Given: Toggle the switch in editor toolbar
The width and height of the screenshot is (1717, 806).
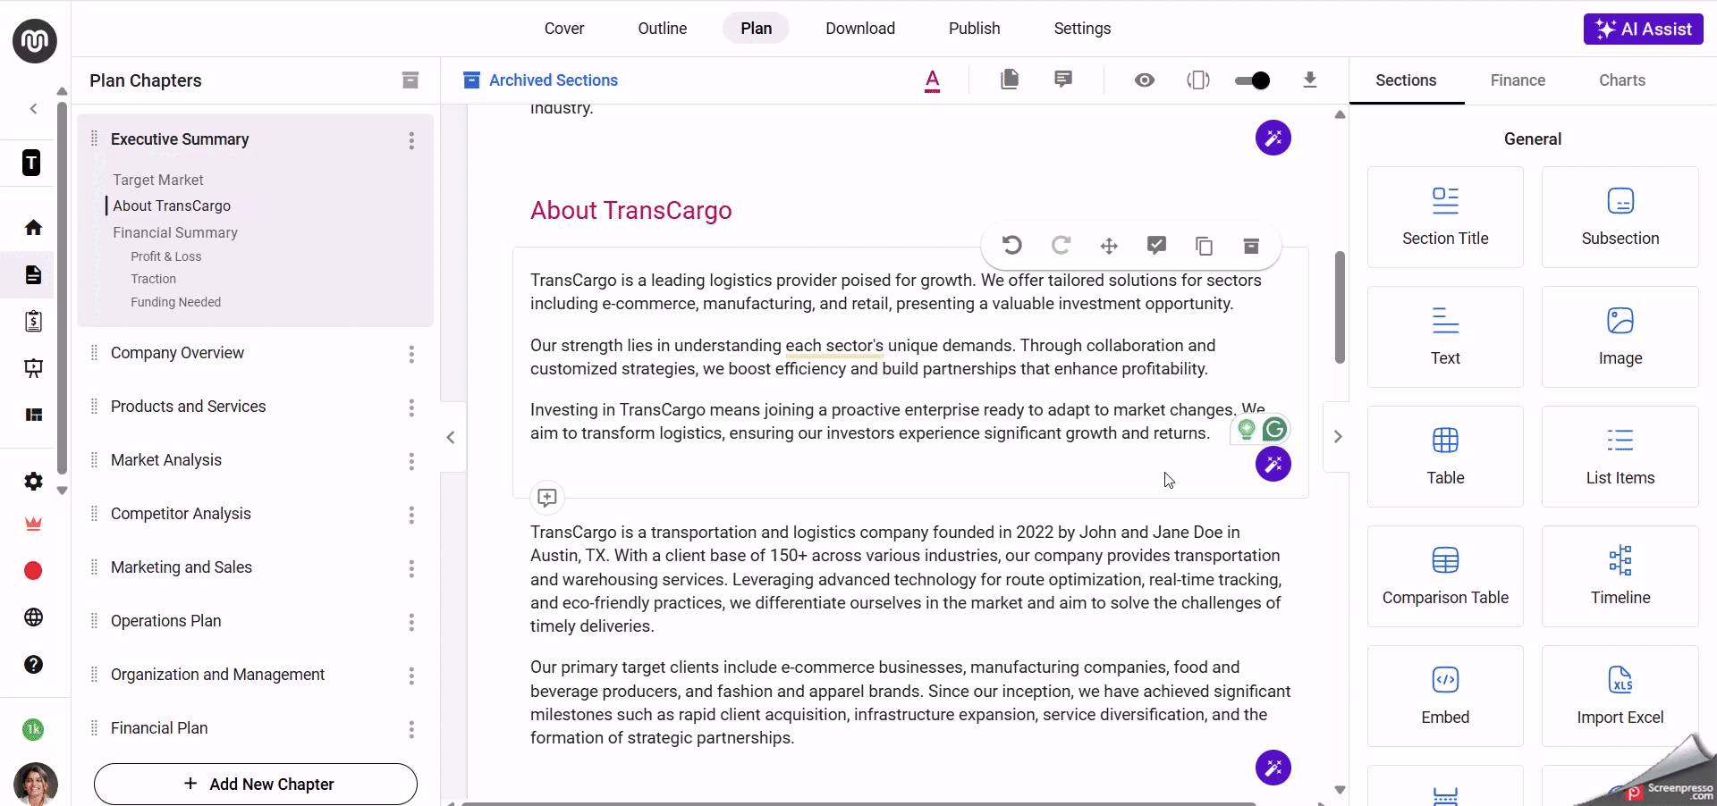Looking at the screenshot, I should tap(1252, 80).
